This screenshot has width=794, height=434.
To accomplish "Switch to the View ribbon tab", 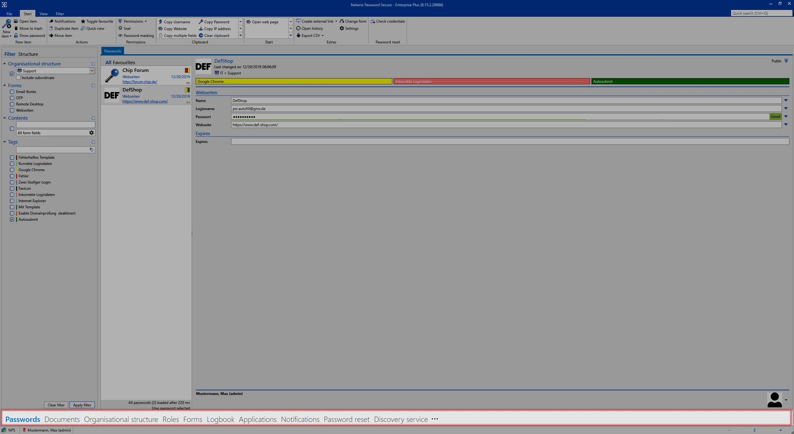I will (43, 14).
